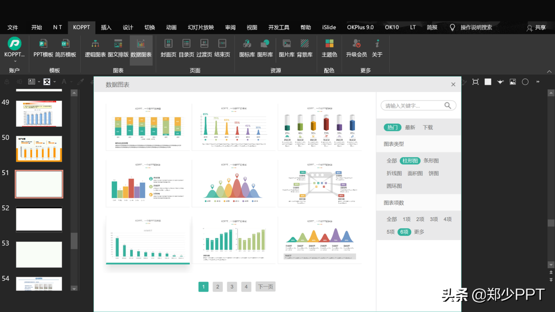This screenshot has width=555, height=312.
Task: Show 更多 item count options
Action: (x=419, y=232)
